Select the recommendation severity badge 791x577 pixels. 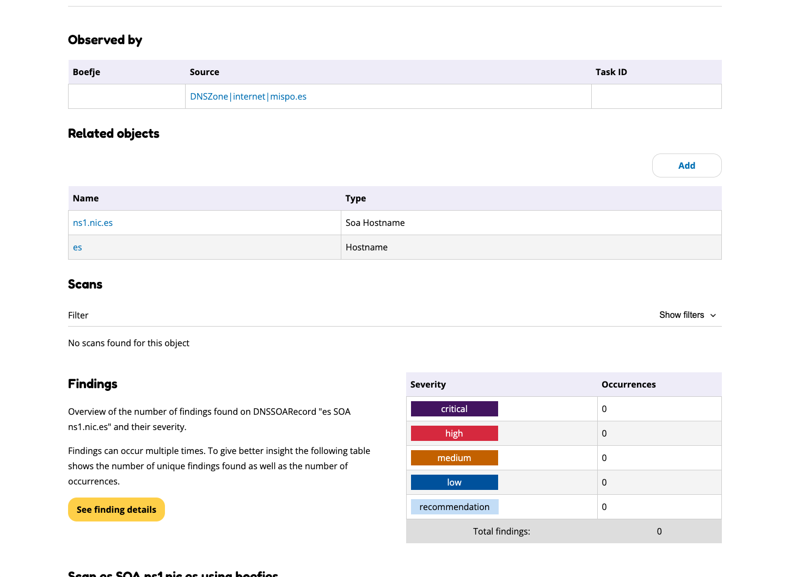[454, 507]
